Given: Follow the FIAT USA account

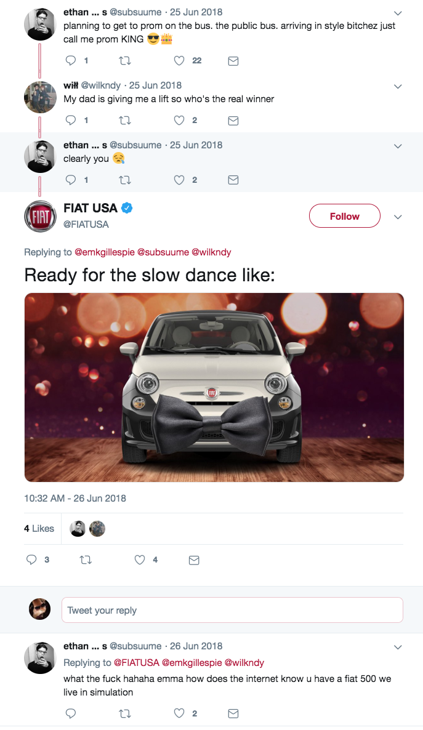Looking at the screenshot, I should click(344, 216).
